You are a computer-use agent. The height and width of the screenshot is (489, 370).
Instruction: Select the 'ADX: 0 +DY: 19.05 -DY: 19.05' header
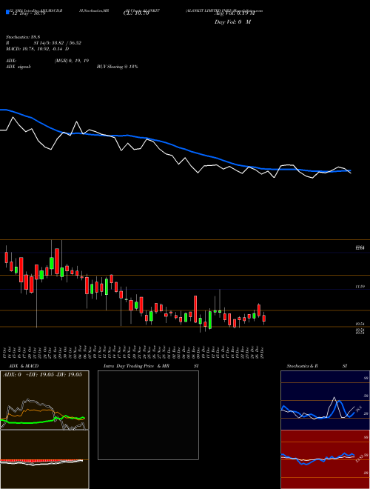click(42, 374)
